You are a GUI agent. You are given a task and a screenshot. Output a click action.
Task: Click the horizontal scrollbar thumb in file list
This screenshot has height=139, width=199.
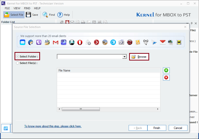(81, 109)
